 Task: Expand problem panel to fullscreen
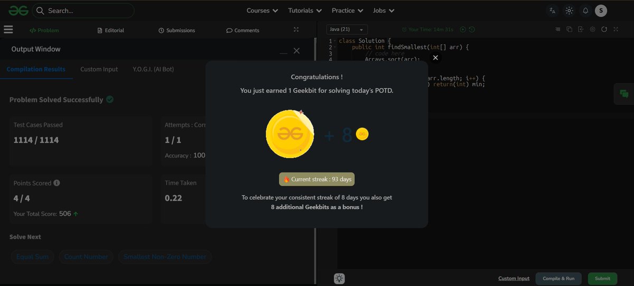click(296, 30)
